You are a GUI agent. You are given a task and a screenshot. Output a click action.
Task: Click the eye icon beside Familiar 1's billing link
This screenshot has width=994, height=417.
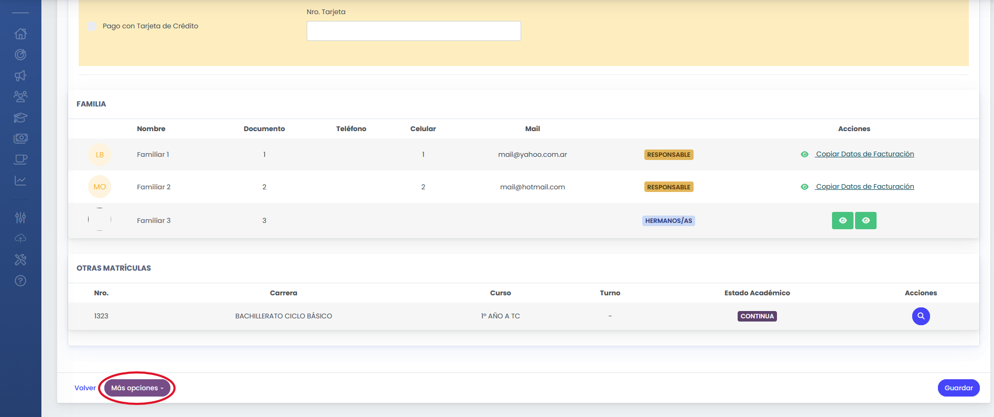pyautogui.click(x=805, y=154)
